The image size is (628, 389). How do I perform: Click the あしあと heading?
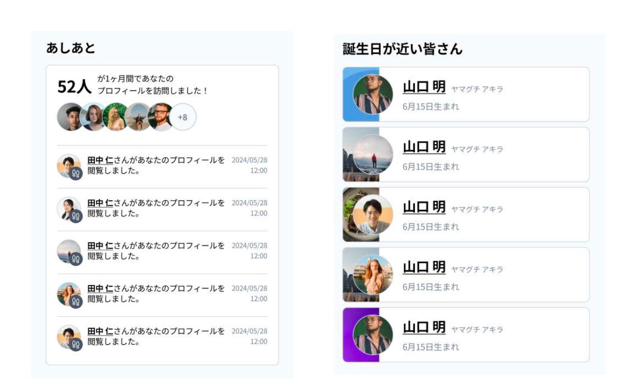[x=71, y=48]
